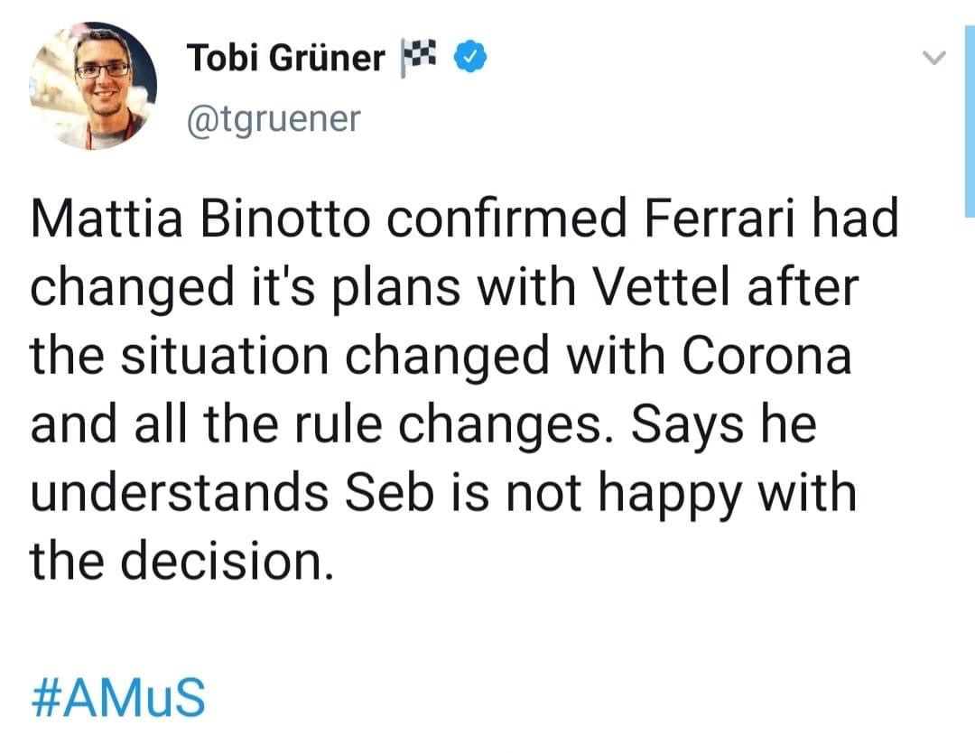Click the name "Mattia Binotto" in tweet
Image resolution: width=975 pixels, height=753 pixels.
(200, 218)
